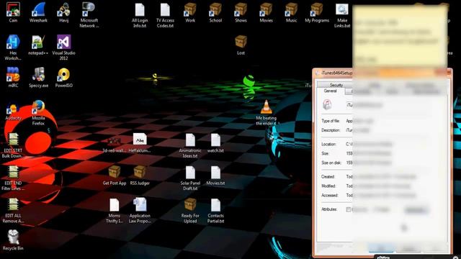Switch to the Security tab in Properties
The width and height of the screenshot is (461, 259).
336,85
